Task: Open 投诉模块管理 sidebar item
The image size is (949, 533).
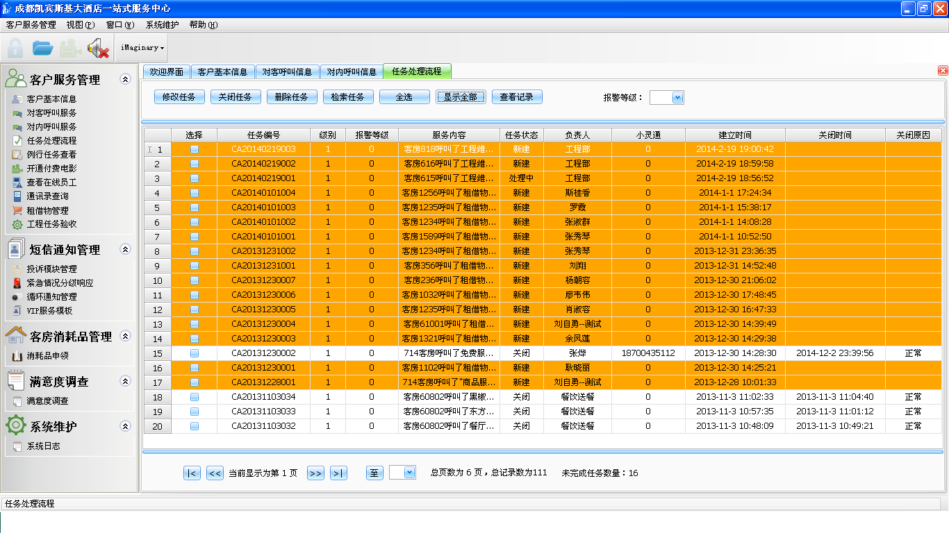Action: coord(51,269)
